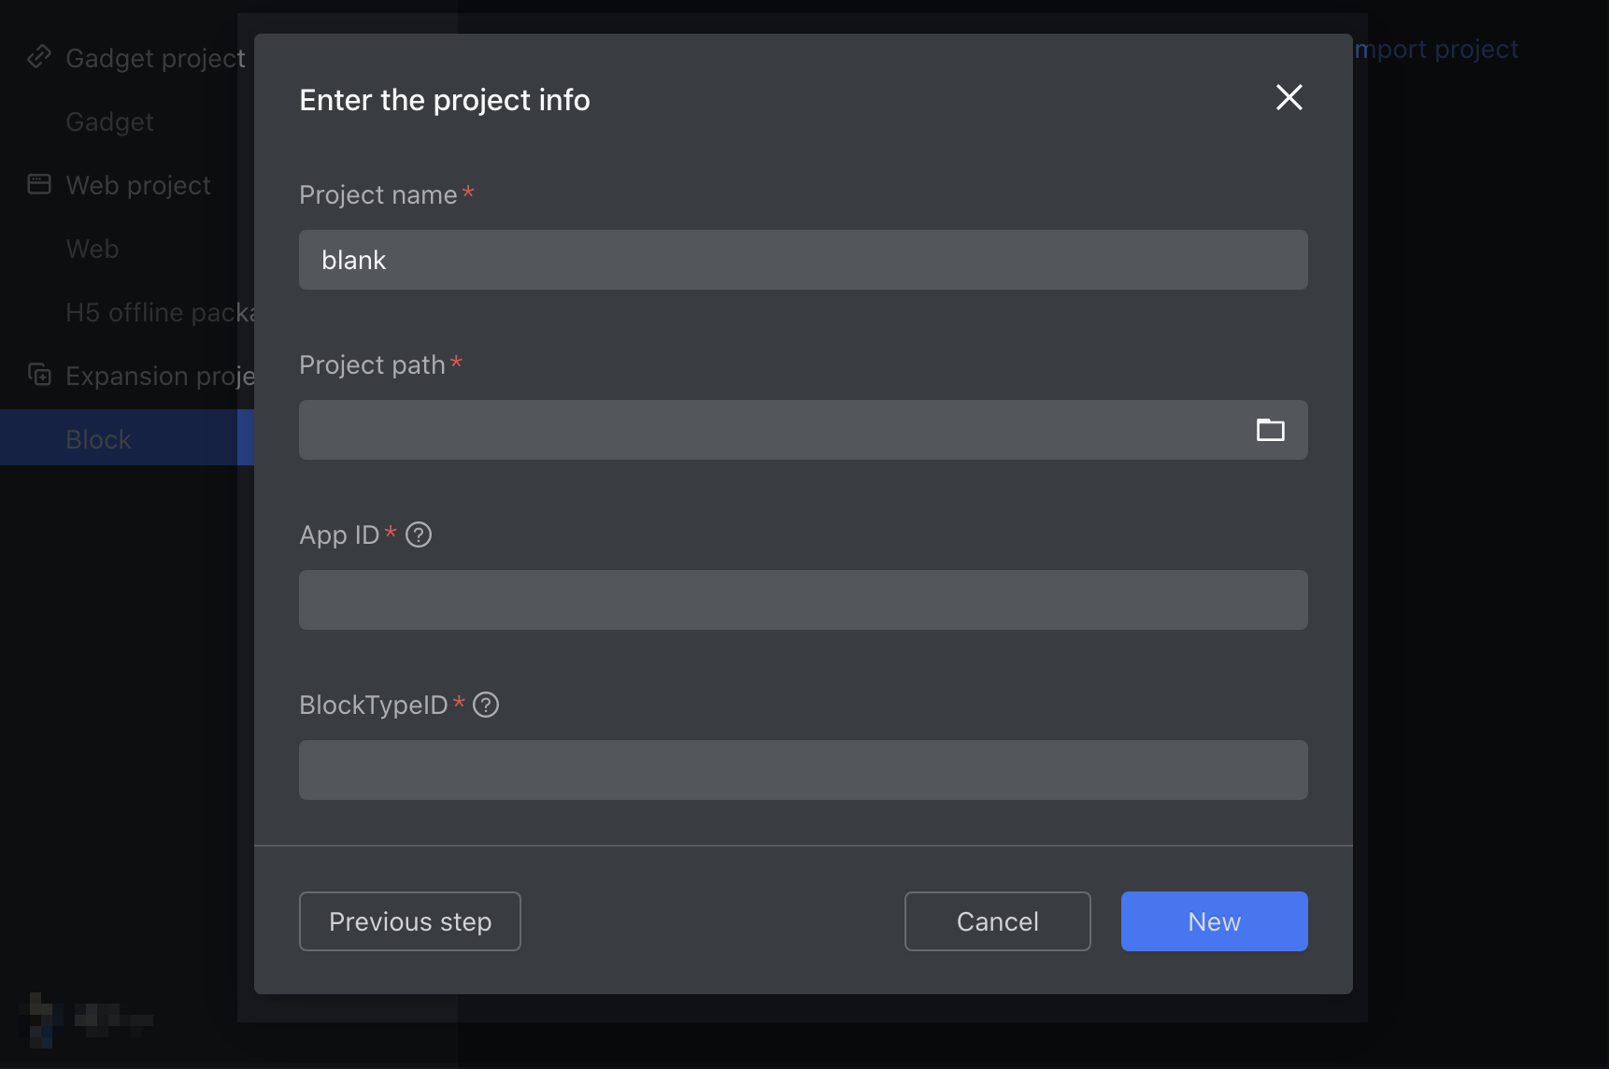Close the project info dialog
Screen dimensions: 1609x1069
tap(1289, 97)
